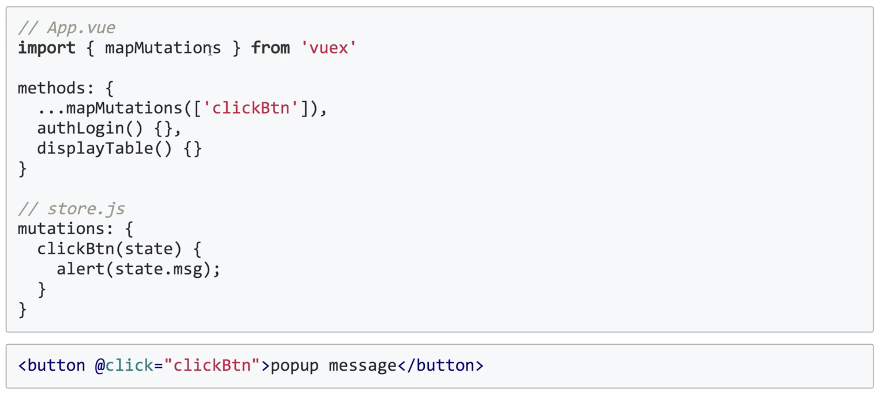The width and height of the screenshot is (880, 394).
Task: Click the 'clickBtn(state)' function definition
Action: tap(109, 249)
